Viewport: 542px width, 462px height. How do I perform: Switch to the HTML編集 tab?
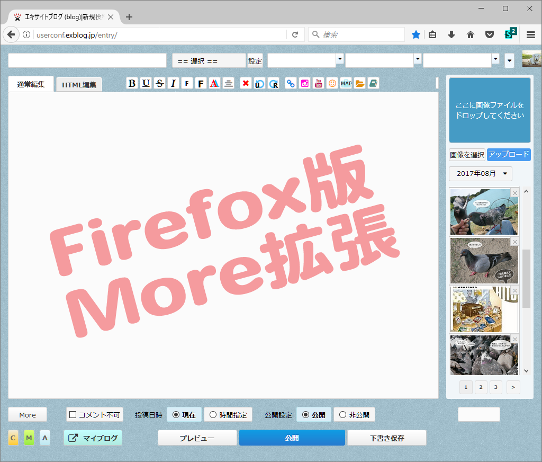[79, 85]
